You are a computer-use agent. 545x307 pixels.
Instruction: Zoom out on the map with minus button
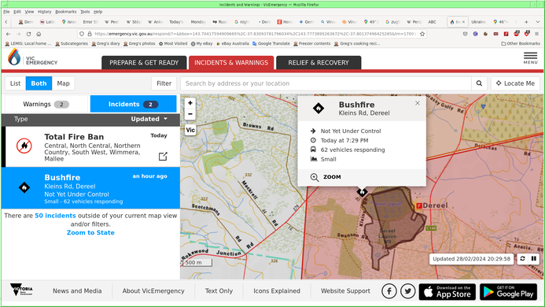190,114
